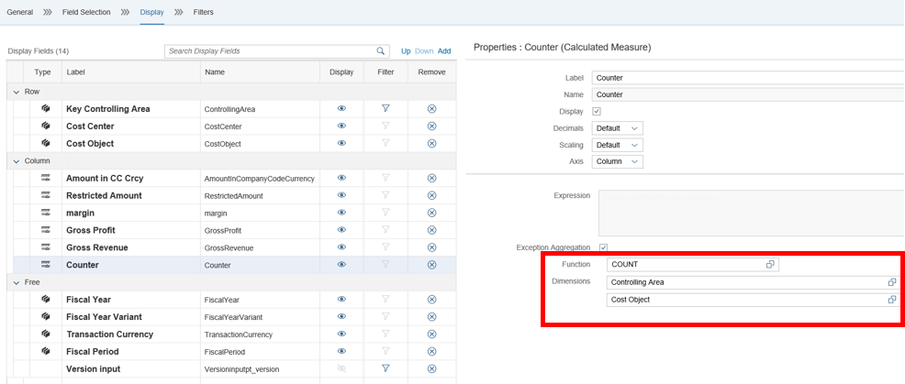Toggle display eye for Cost Center
Viewport: 905px width, 384px height.
341,126
